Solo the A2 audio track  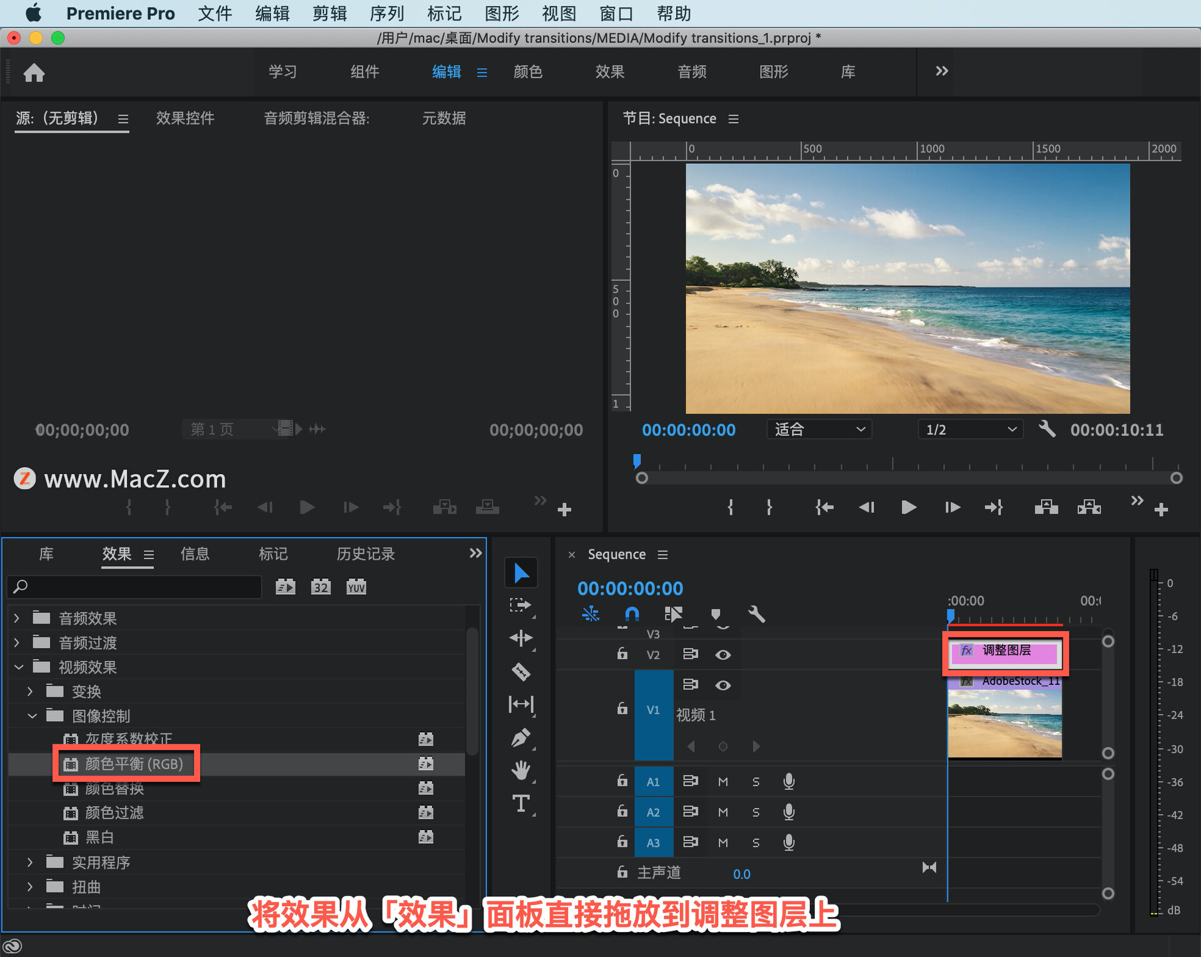coord(756,813)
